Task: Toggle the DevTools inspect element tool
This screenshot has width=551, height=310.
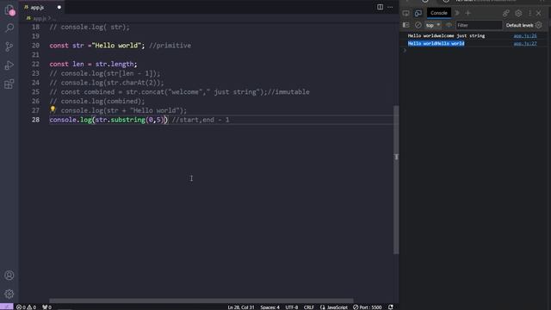Action: point(406,13)
